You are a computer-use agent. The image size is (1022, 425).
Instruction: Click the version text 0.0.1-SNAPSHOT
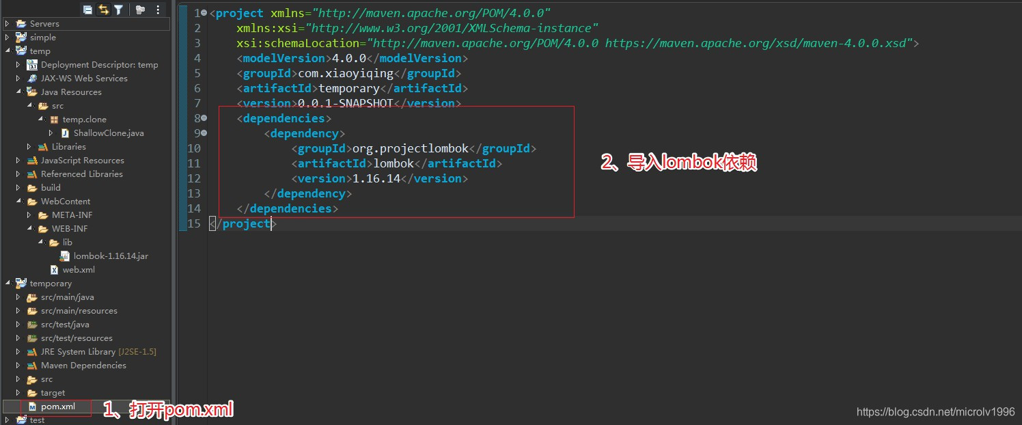click(x=346, y=103)
